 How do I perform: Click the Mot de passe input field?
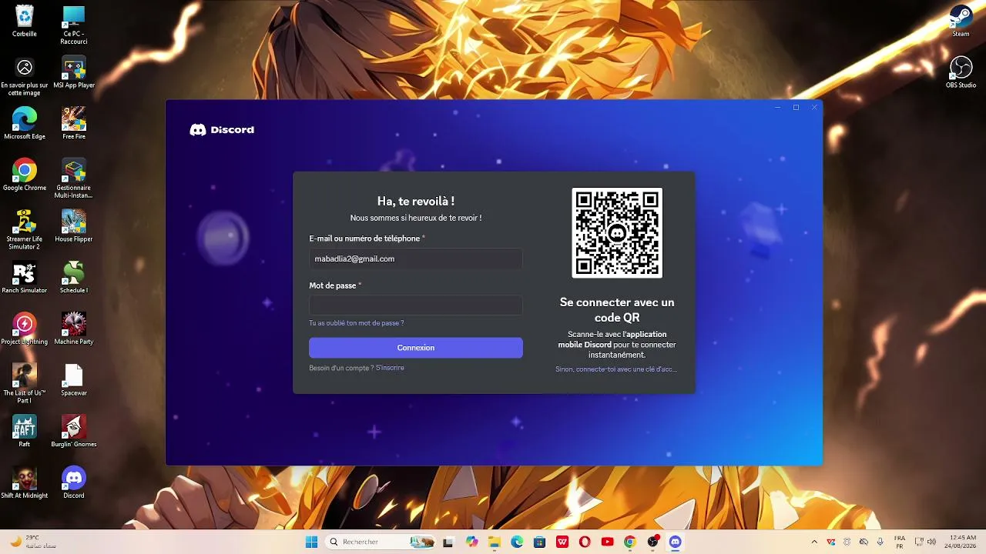click(416, 305)
